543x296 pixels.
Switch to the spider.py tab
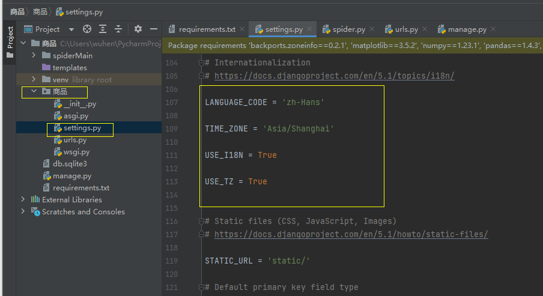tap(348, 29)
